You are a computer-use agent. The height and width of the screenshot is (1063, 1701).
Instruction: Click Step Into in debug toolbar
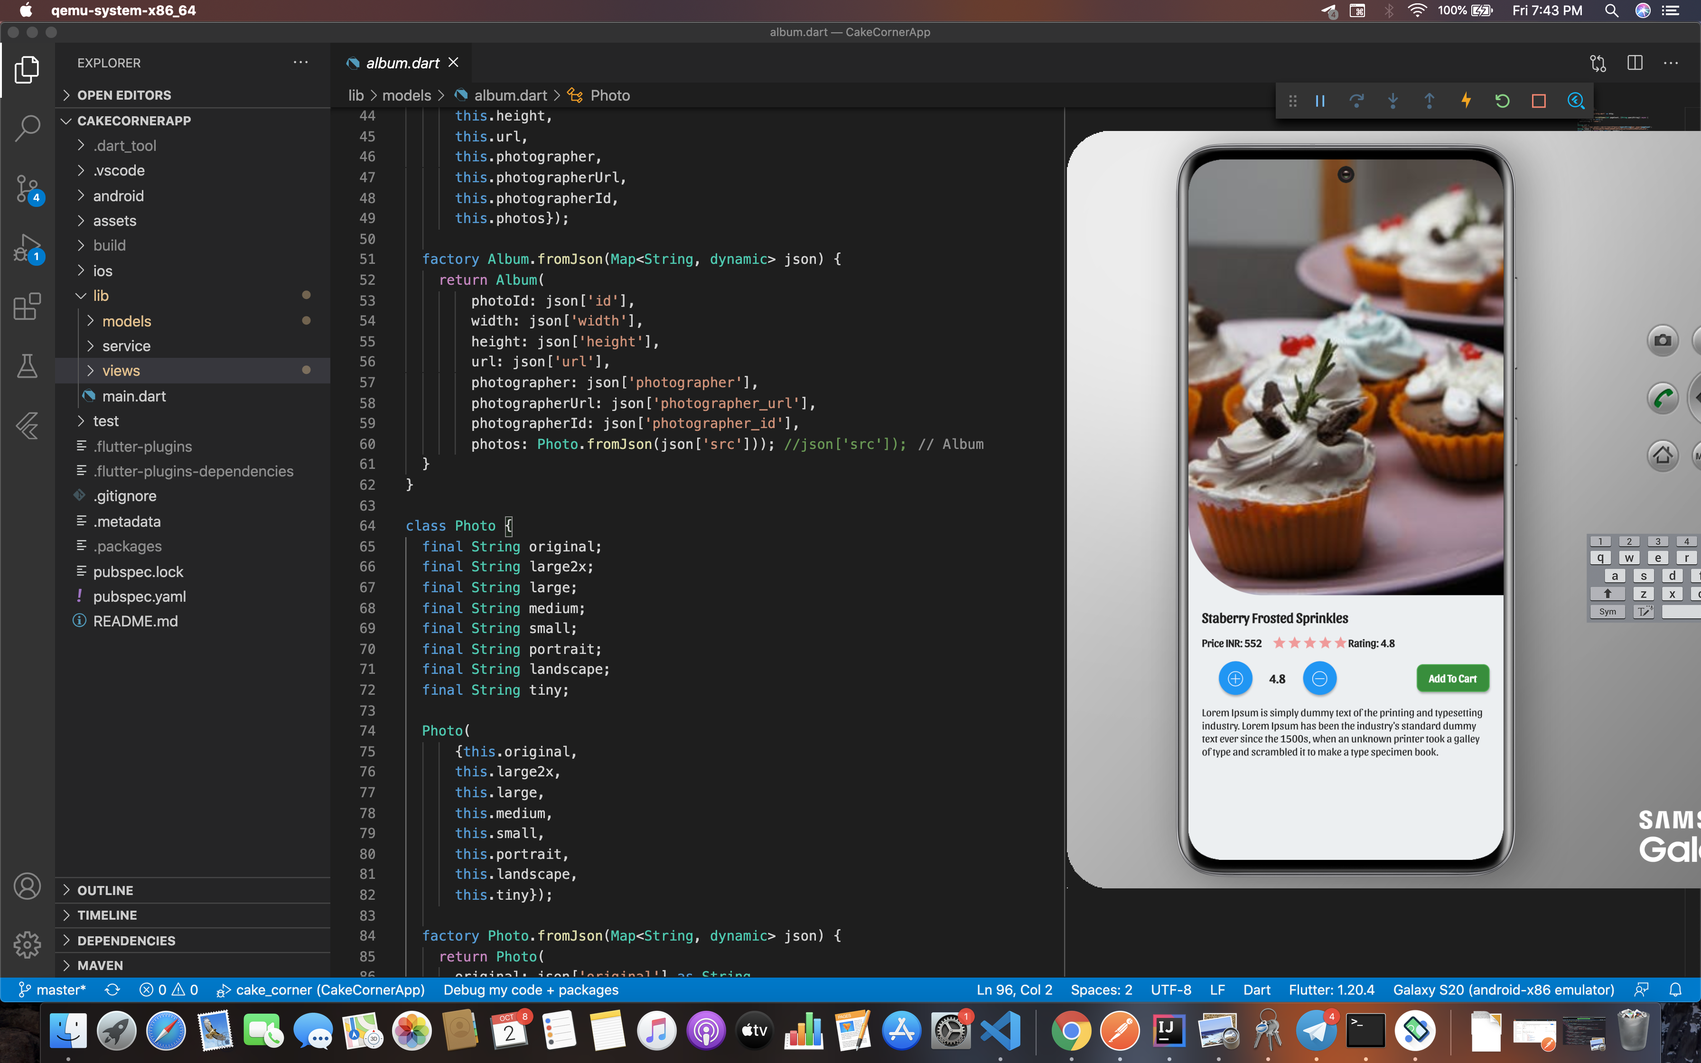[1393, 101]
